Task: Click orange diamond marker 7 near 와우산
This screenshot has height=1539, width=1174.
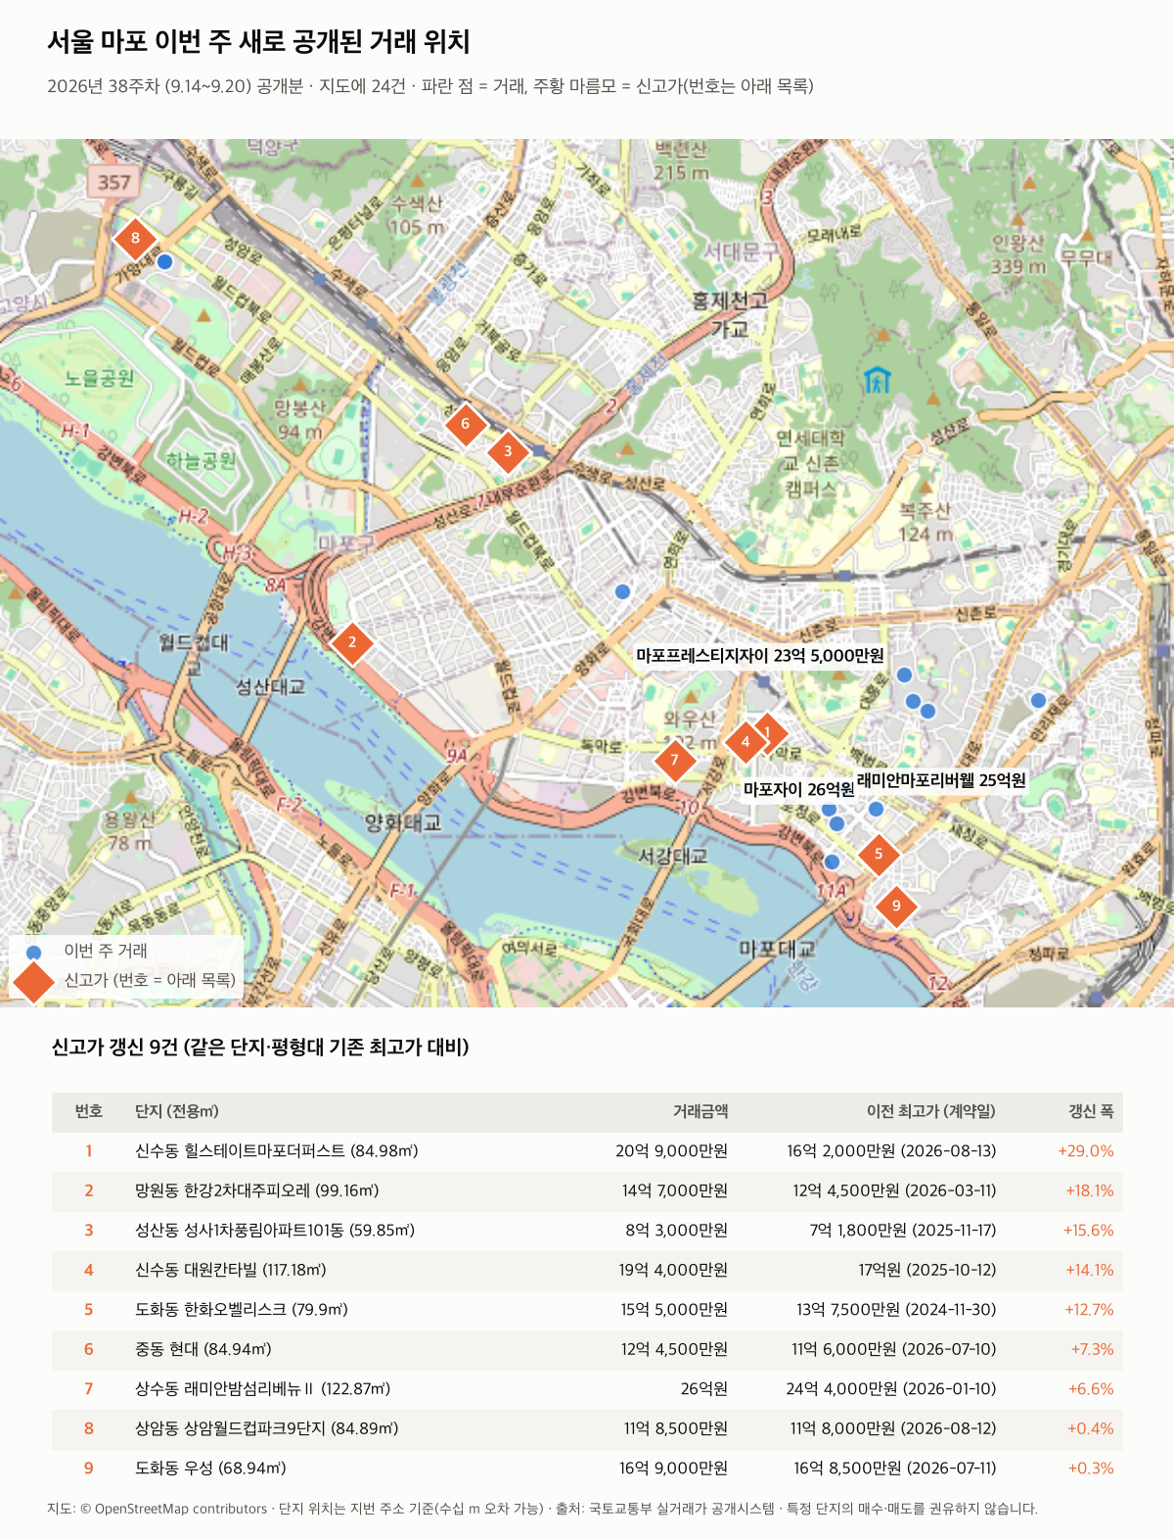Action: click(x=674, y=760)
